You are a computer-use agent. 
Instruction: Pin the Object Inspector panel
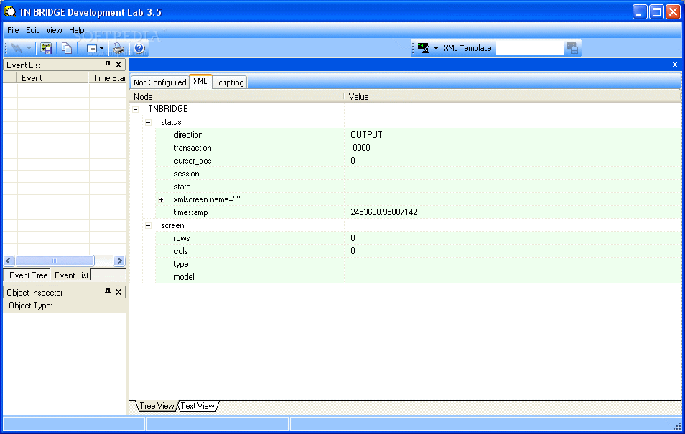pos(108,292)
